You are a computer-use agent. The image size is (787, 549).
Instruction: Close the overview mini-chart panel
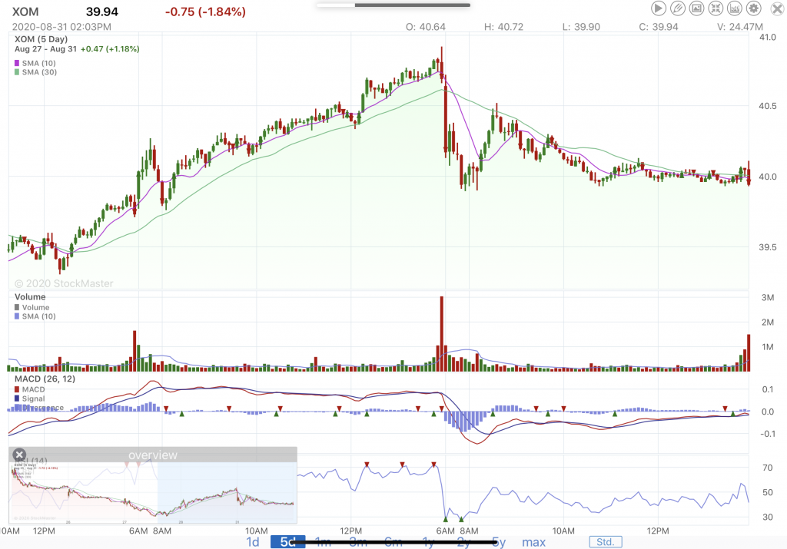(20, 455)
